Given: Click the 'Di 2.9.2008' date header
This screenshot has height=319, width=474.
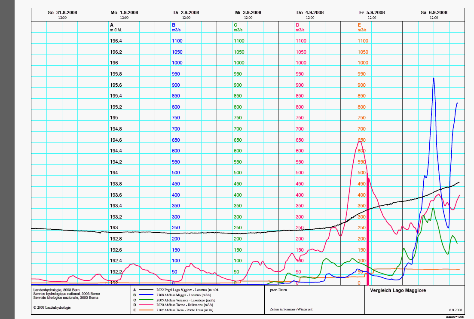Looking at the screenshot, I should click(x=186, y=13).
